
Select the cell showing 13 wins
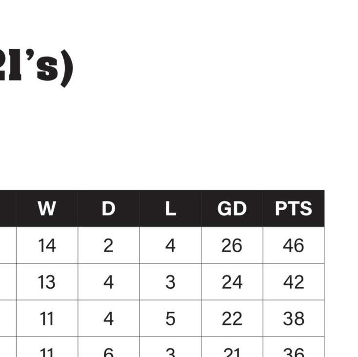pos(47,282)
